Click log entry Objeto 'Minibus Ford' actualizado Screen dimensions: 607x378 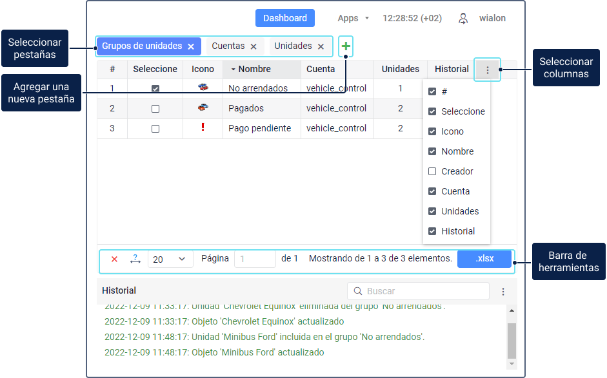pyautogui.click(x=214, y=352)
